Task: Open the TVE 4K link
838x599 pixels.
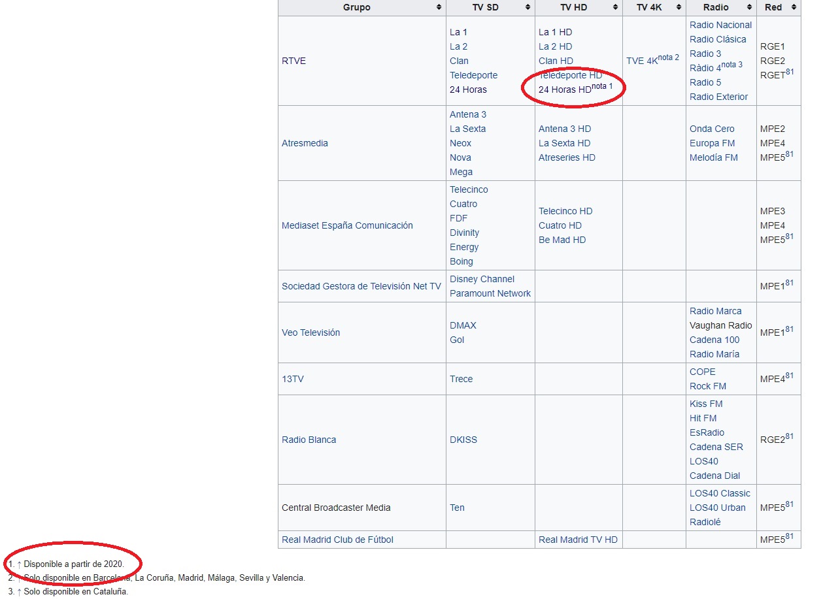Action: click(x=642, y=61)
